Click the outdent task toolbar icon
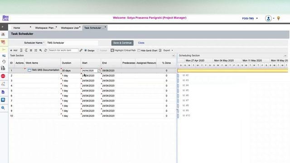The image size is (290, 163). tap(26, 50)
